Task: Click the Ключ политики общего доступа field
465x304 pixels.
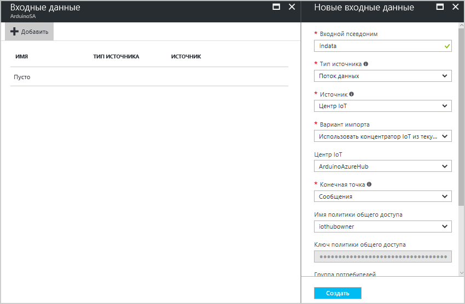Action: 382,257
